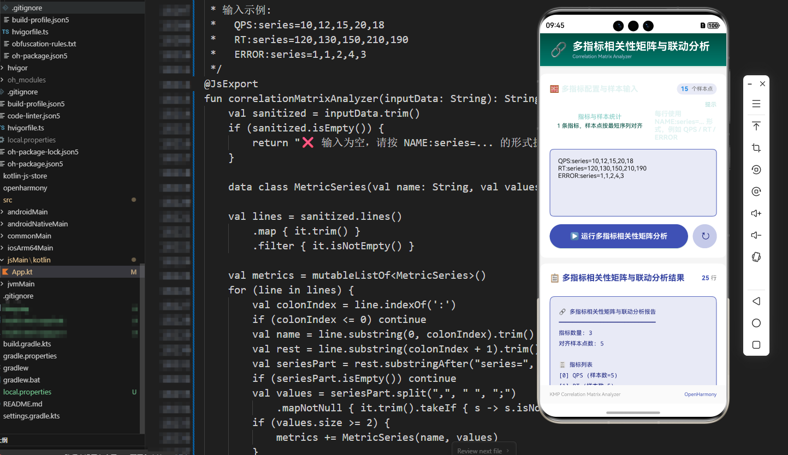The width and height of the screenshot is (788, 455).
Task: Click the 25 行 line count label
Action: click(709, 278)
